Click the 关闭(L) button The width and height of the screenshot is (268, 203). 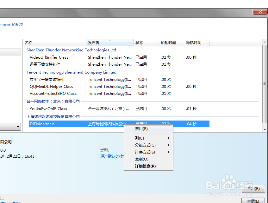(253, 201)
